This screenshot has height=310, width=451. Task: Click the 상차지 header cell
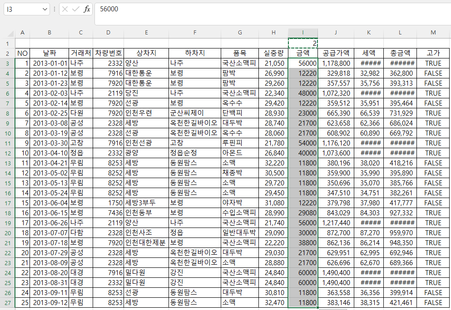coord(146,53)
